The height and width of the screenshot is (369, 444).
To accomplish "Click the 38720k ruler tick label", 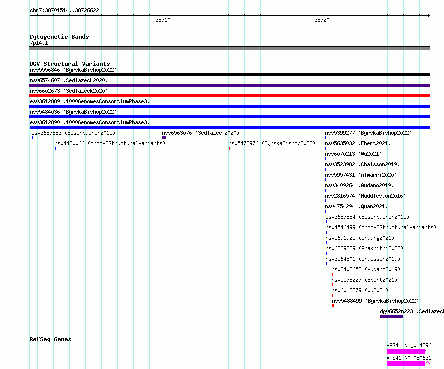I will click(323, 20).
